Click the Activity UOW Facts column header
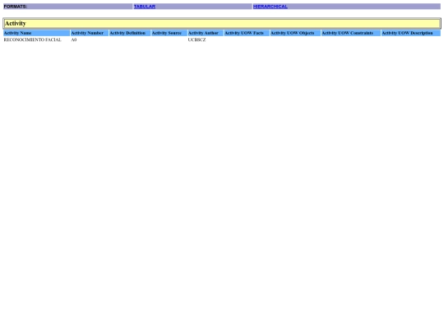The image size is (444, 333). (x=247, y=33)
